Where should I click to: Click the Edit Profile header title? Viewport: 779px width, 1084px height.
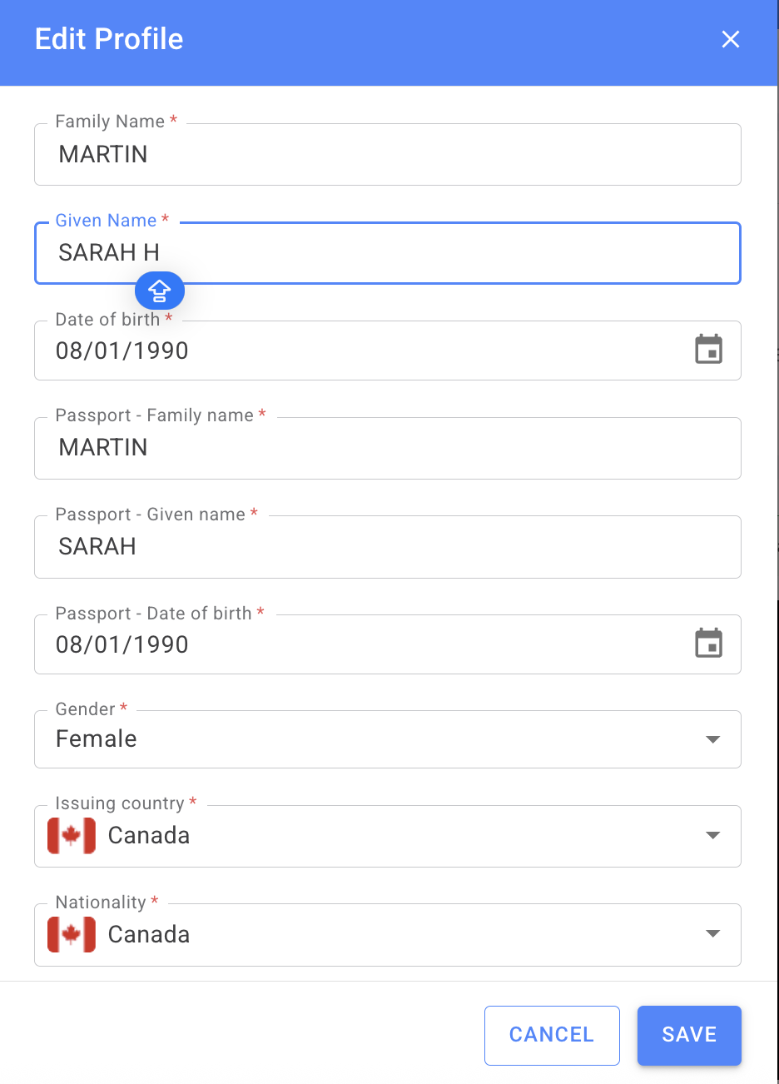[109, 39]
